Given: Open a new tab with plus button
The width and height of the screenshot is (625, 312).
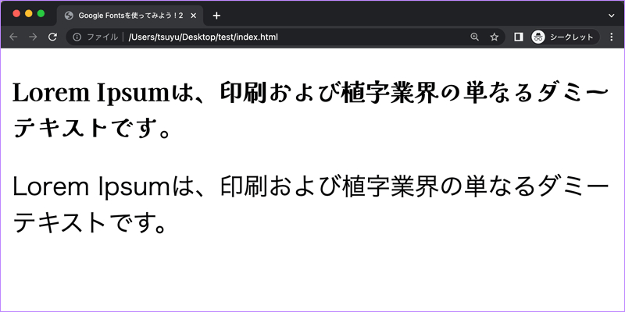Looking at the screenshot, I should coord(216,16).
